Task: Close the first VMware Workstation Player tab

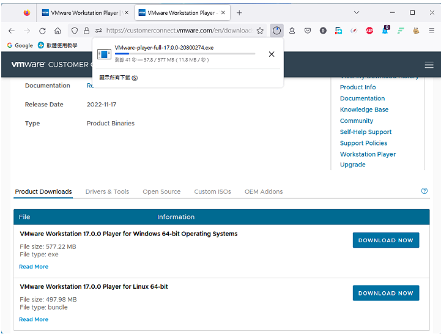Action: tap(127, 13)
